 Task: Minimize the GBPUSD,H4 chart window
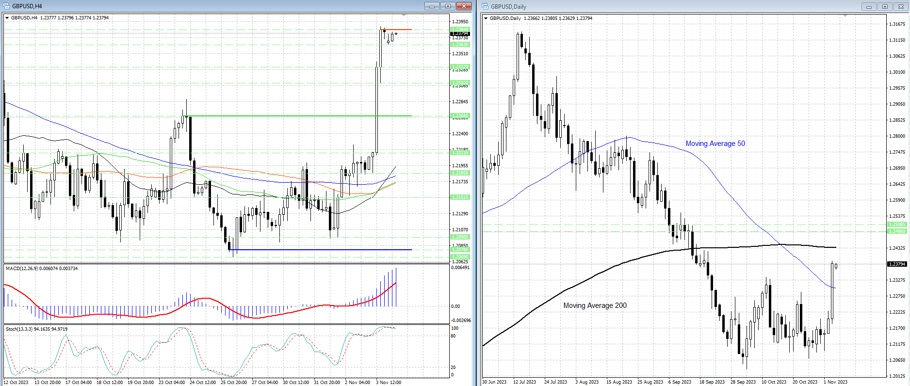point(431,6)
